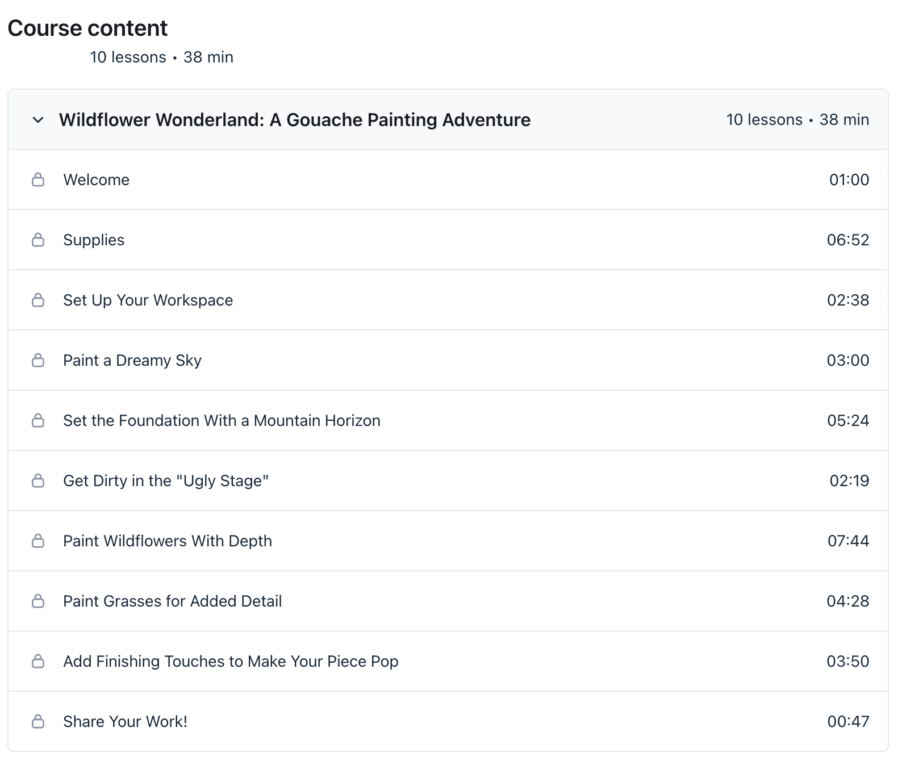
Task: Open Add Finishing Touches to Make Your Piece Pop
Action: tap(231, 662)
